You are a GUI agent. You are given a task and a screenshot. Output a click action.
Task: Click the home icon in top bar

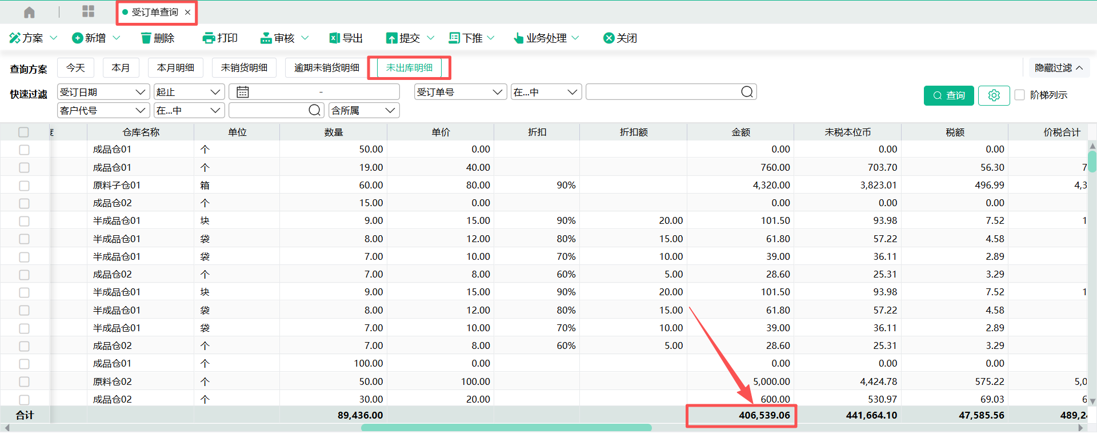[x=29, y=13]
